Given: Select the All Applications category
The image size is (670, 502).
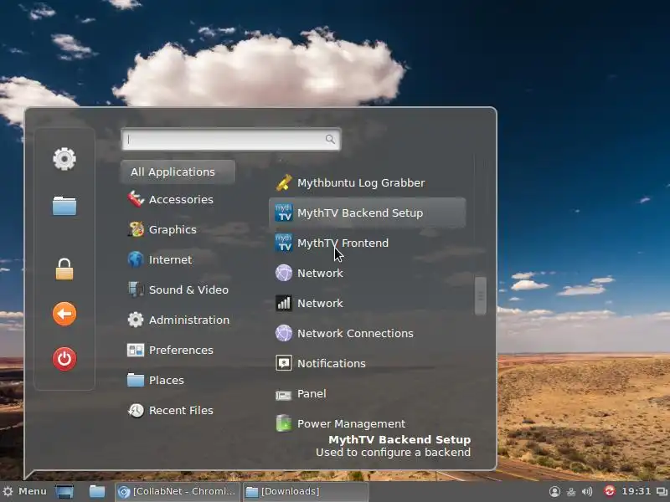Looking at the screenshot, I should coord(178,172).
